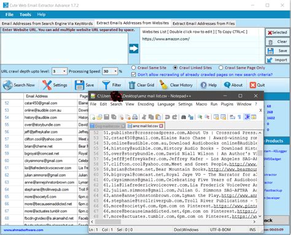Switch to Search Engine Via KeyWords tab
Screen dimensions: 291x235
(47, 23)
